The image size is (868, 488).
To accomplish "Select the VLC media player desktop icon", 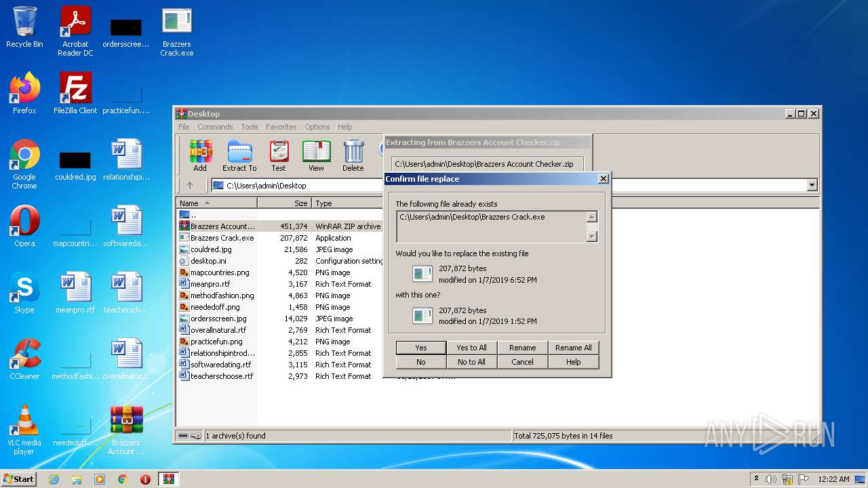I will [24, 430].
